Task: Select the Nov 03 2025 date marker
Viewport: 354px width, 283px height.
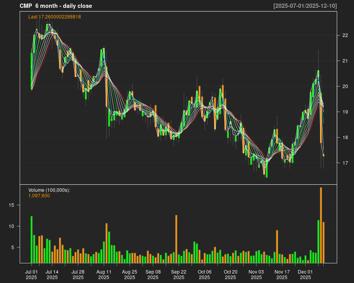Action: click(x=256, y=274)
